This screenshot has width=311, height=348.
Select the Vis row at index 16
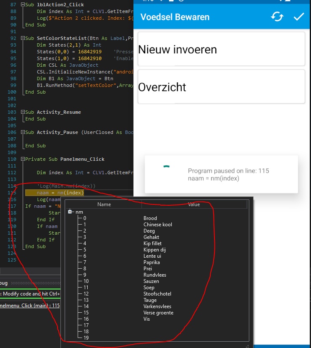point(157,319)
